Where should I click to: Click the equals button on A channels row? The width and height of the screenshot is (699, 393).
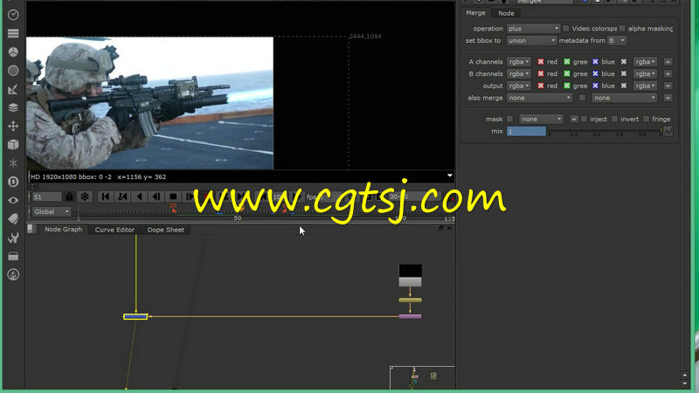[x=668, y=62]
